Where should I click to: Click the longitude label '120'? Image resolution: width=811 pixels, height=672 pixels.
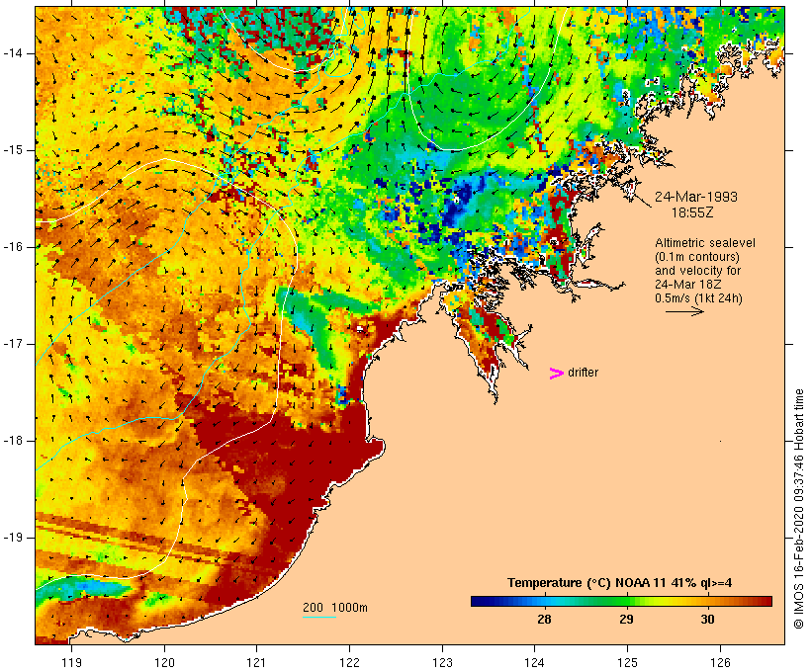164,662
